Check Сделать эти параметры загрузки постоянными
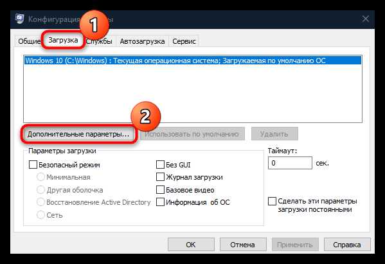 click(272, 201)
